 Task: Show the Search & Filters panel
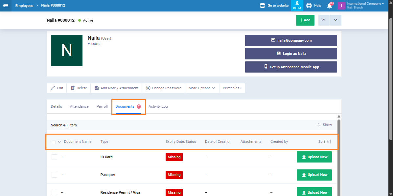[324, 125]
